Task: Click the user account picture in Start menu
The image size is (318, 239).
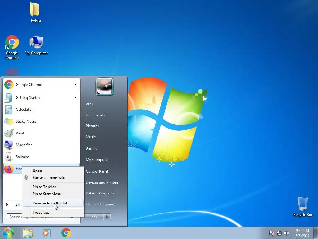Action: [x=104, y=87]
